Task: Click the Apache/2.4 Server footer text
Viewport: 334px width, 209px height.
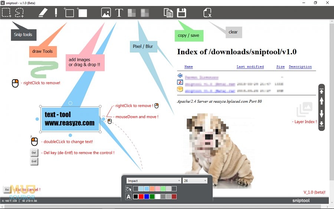Action: click(x=219, y=102)
